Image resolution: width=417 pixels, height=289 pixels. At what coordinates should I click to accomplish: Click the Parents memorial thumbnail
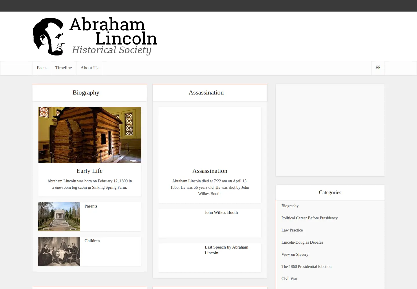59,217
